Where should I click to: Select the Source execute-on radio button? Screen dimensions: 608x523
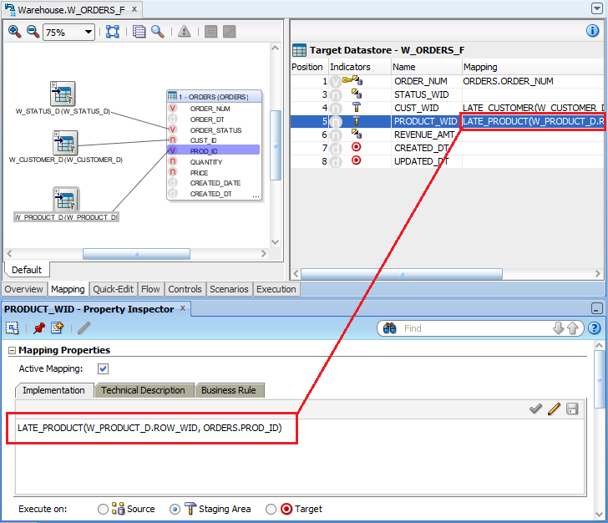coord(103,509)
